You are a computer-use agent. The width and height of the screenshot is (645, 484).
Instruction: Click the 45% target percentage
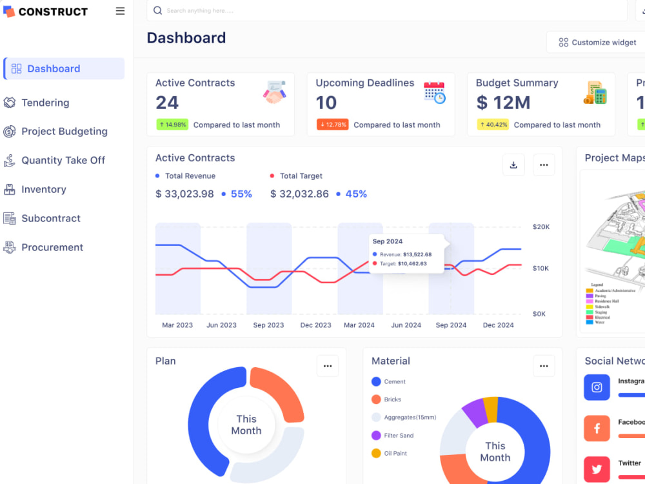click(356, 194)
